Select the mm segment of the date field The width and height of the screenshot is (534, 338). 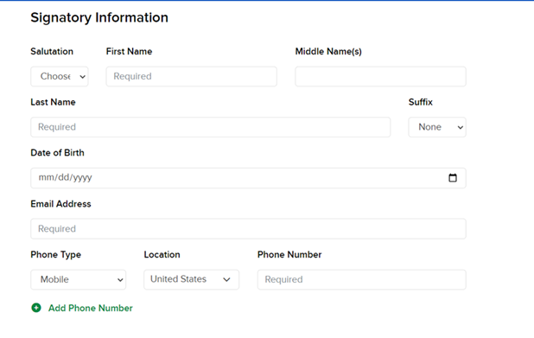47,177
